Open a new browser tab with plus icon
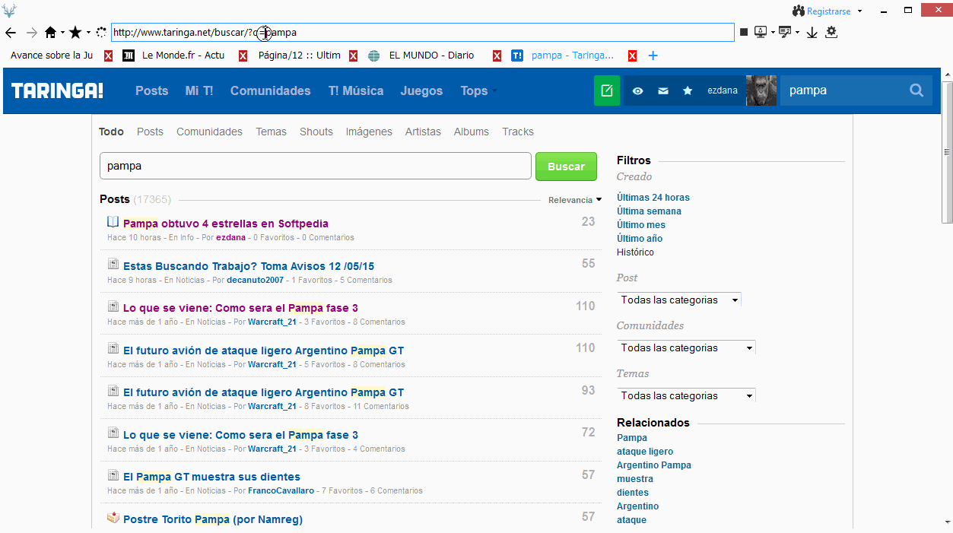This screenshot has height=533, width=953. (x=653, y=56)
